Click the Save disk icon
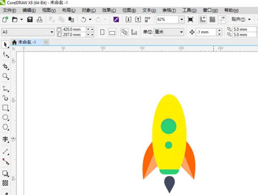The height and width of the screenshot is (195, 258). 30,19
